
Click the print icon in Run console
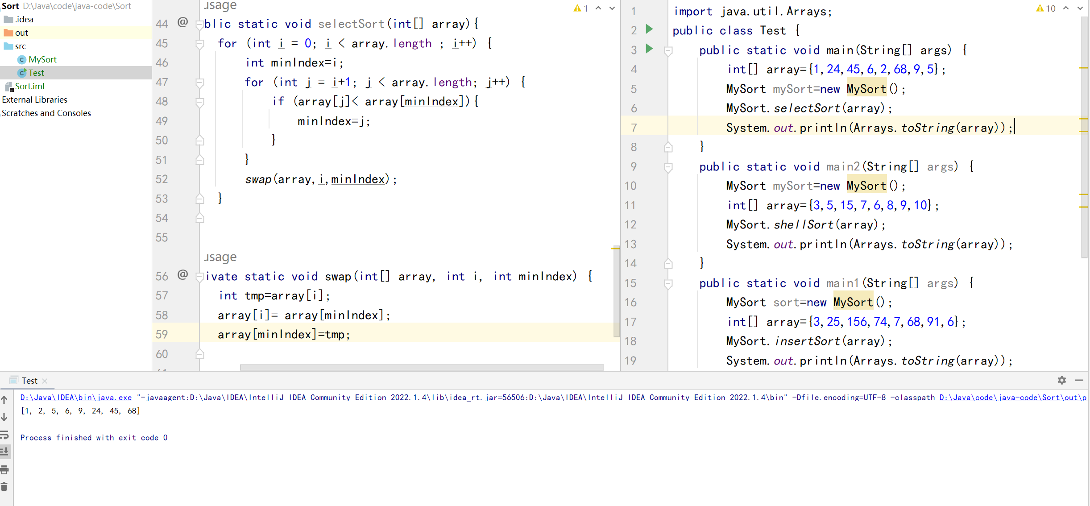click(4, 469)
